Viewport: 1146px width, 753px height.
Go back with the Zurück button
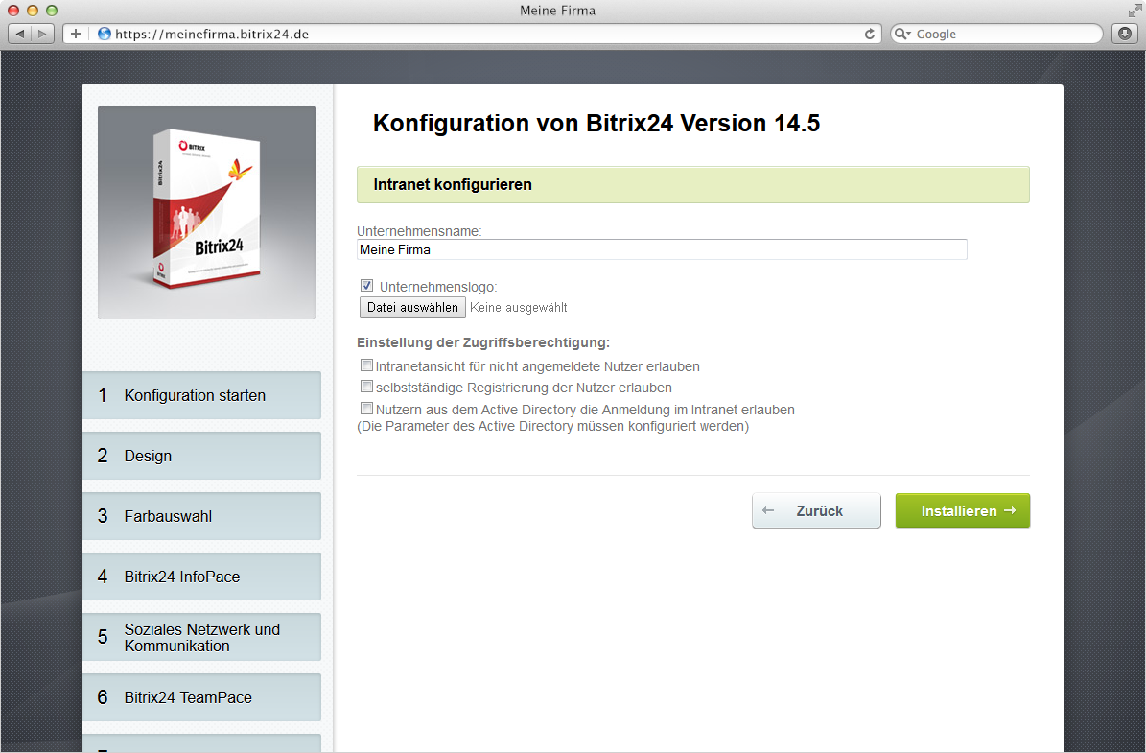pos(816,511)
